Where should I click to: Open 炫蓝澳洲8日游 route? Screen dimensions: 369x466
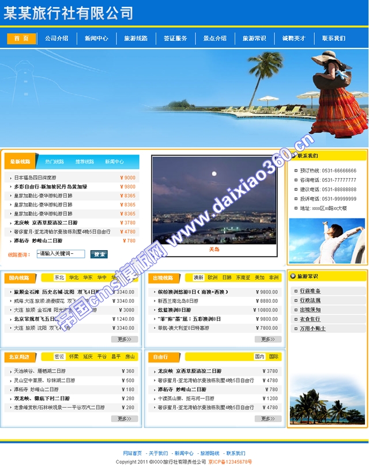(x=174, y=310)
